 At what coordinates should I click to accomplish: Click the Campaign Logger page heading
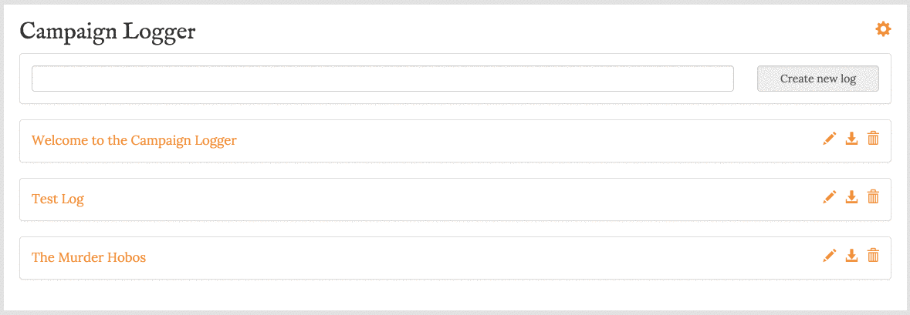(x=107, y=32)
